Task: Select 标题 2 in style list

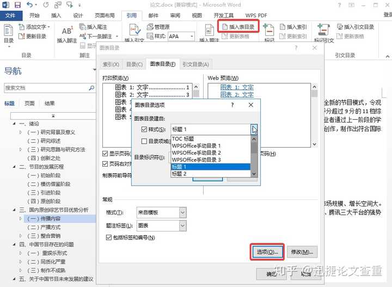Action: click(211, 174)
